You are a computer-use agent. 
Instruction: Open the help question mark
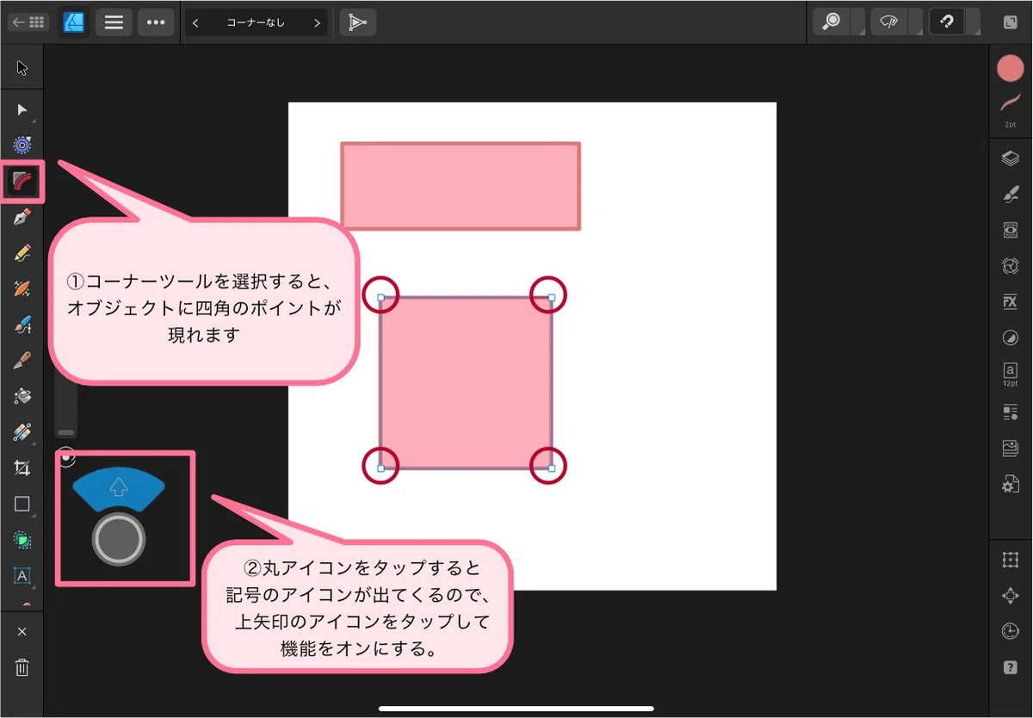(x=1011, y=667)
